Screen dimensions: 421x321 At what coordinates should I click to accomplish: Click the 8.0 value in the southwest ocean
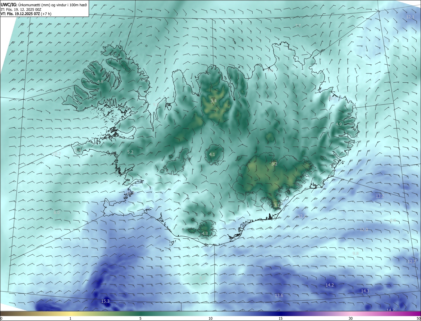57,212
